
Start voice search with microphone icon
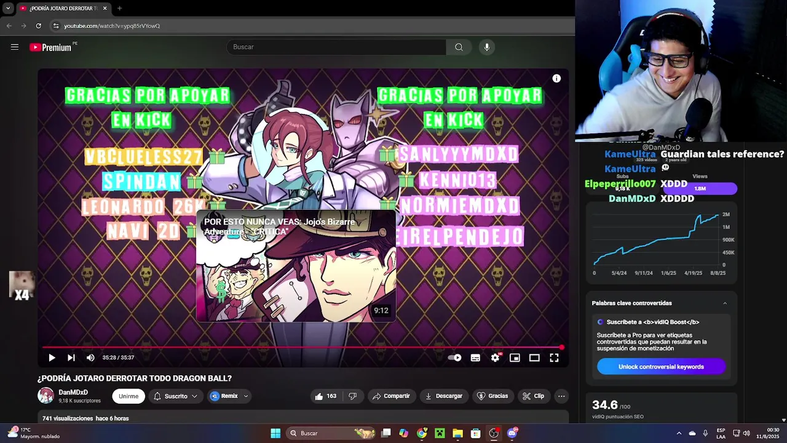(486, 47)
